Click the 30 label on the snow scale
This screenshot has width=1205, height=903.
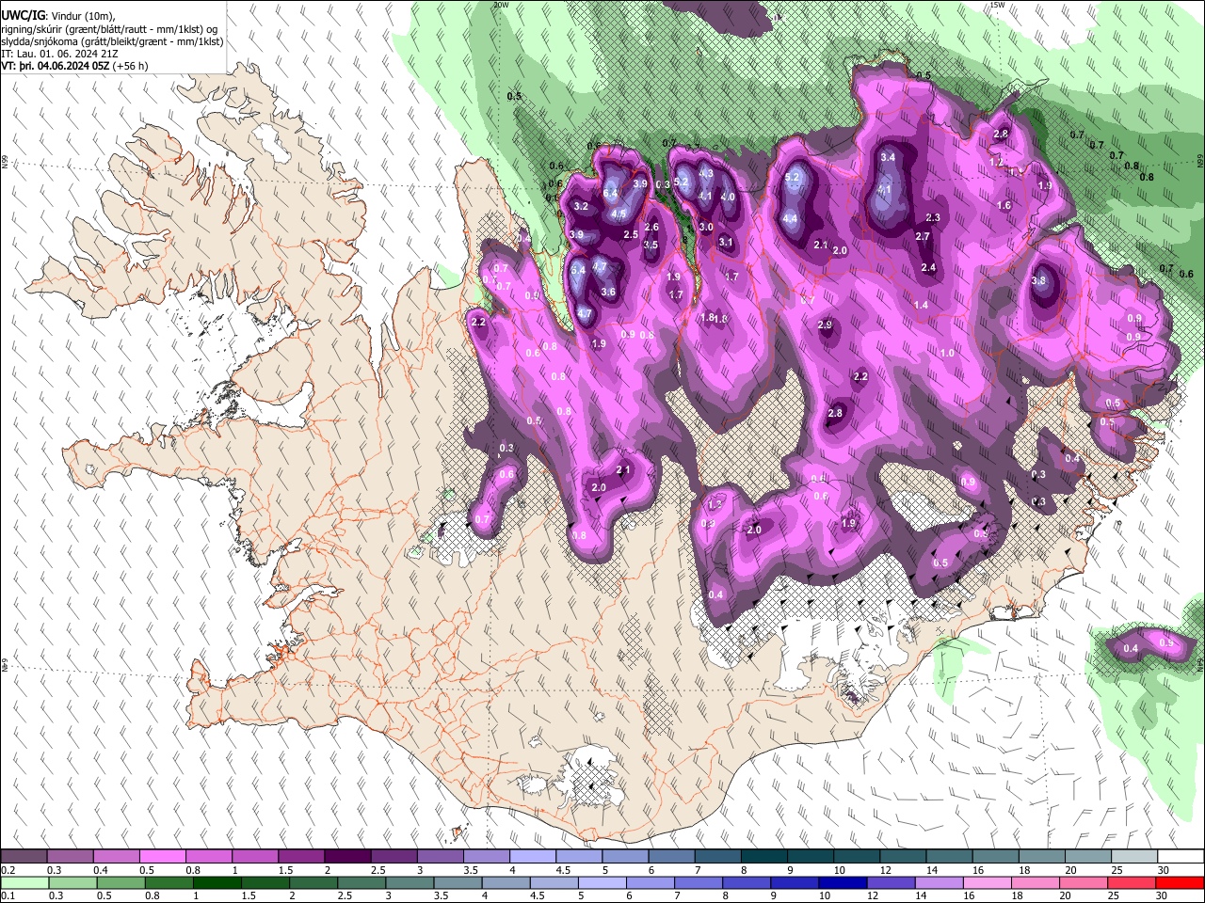[x=1164, y=870]
